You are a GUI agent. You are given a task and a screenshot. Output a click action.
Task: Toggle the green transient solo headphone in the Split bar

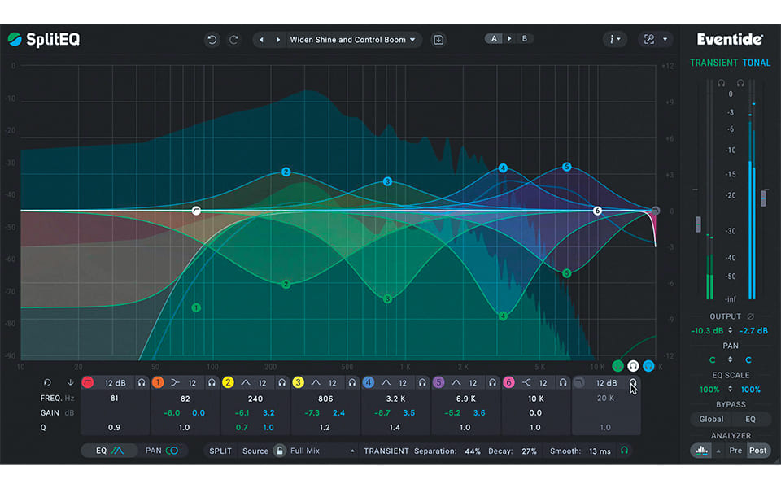[624, 451]
